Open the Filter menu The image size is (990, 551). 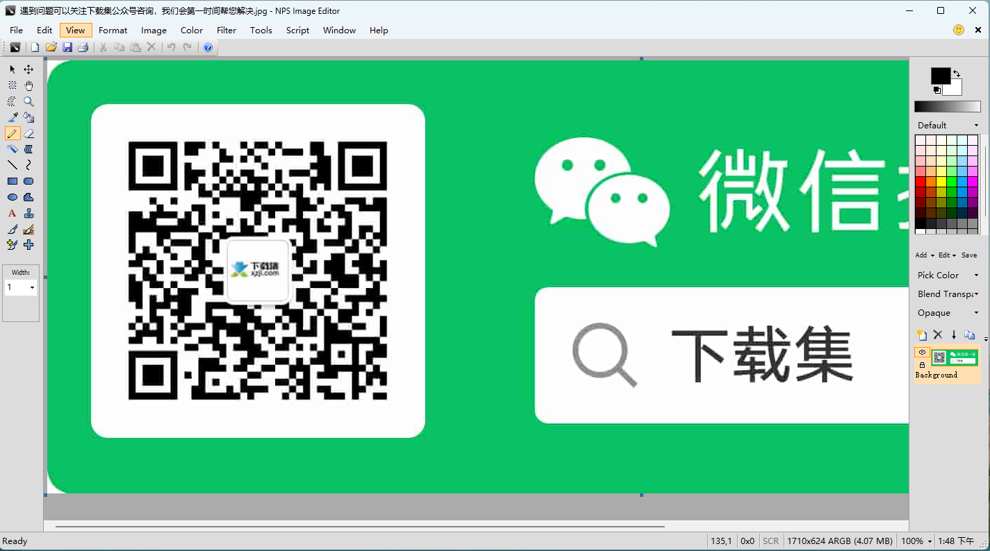click(226, 31)
